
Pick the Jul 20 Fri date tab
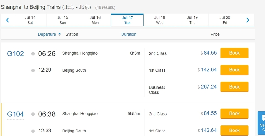click(x=225, y=20)
